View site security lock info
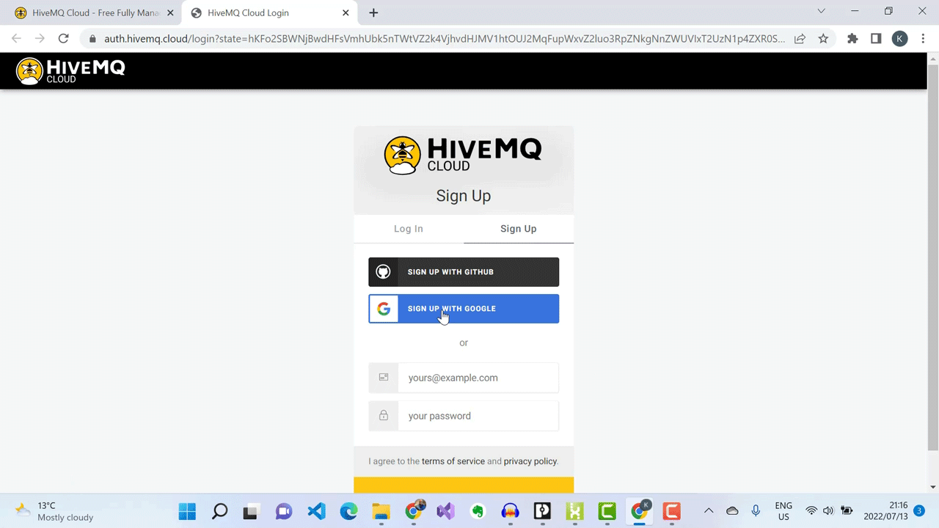This screenshot has width=939, height=528. click(92, 39)
